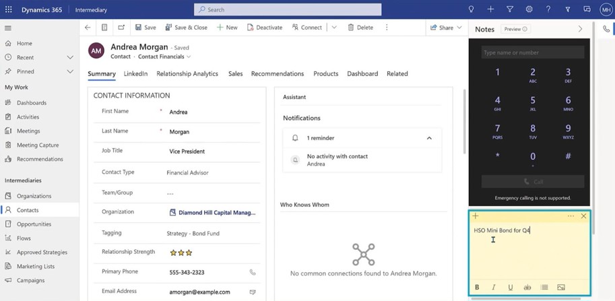
Task: Toggle bullet list in the sticky note
Action: tap(544, 288)
